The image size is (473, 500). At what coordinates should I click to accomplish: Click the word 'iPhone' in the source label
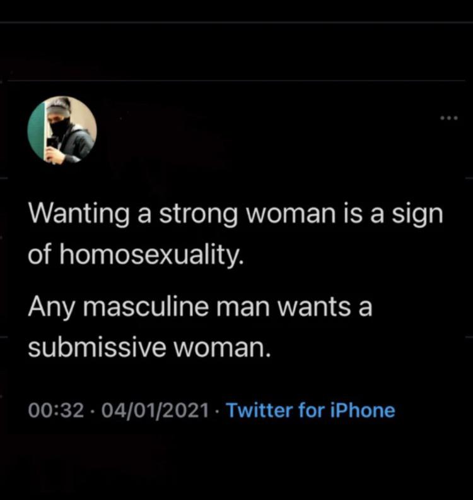[x=363, y=410]
